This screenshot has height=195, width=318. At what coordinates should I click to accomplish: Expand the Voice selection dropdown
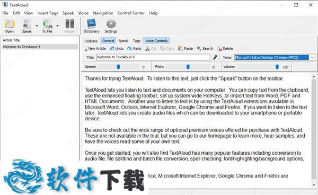point(312,58)
